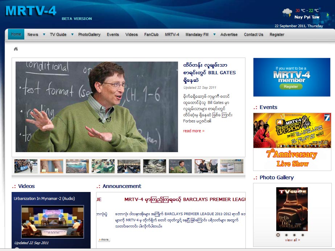Image resolution: width=335 pixels, height=251 pixels.
Task: Open the Bill Gates headline link
Action: (x=210, y=72)
